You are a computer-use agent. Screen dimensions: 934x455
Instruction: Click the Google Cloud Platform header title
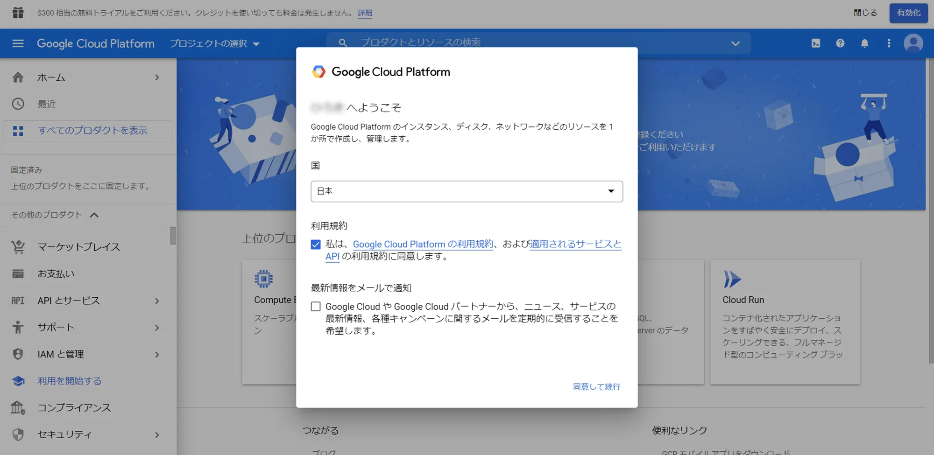click(95, 43)
